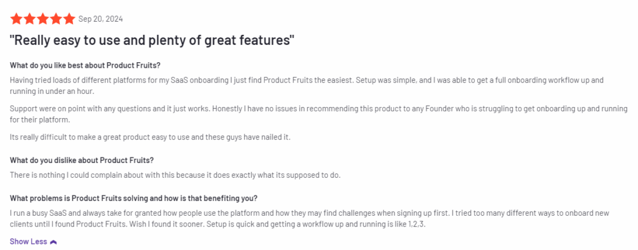This screenshot has height=250, width=638.
Task: Click the review date Sep 20, 2024
Action: (101, 19)
